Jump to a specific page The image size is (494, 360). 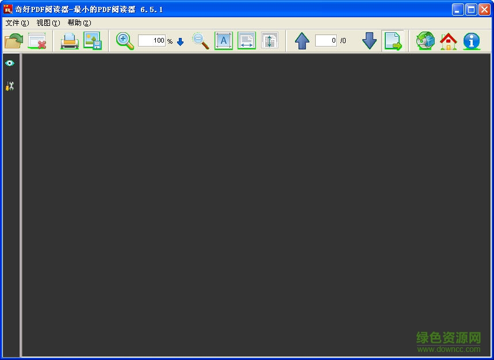click(x=393, y=40)
